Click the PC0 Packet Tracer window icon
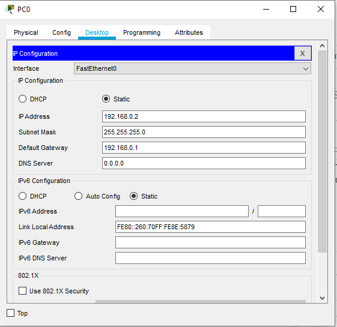The height and width of the screenshot is (327, 337). pyautogui.click(x=10, y=9)
